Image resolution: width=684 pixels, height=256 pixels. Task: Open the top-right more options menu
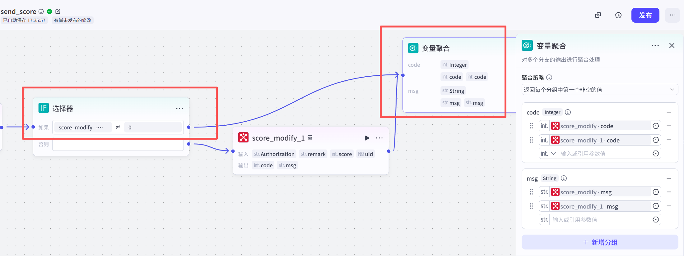click(672, 15)
